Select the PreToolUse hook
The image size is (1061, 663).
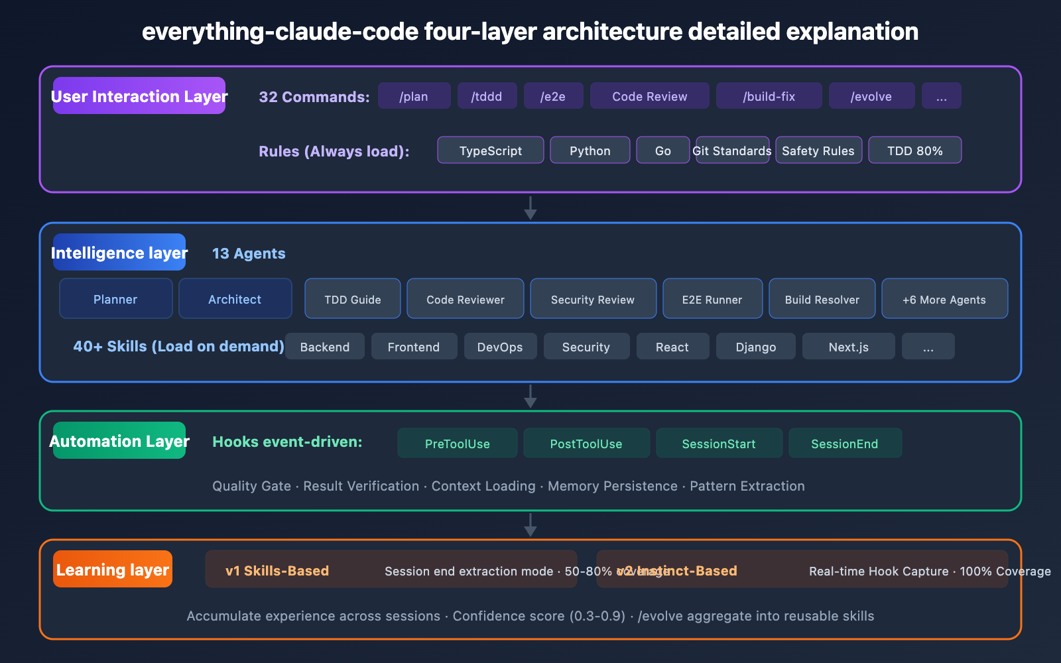pyautogui.click(x=457, y=443)
